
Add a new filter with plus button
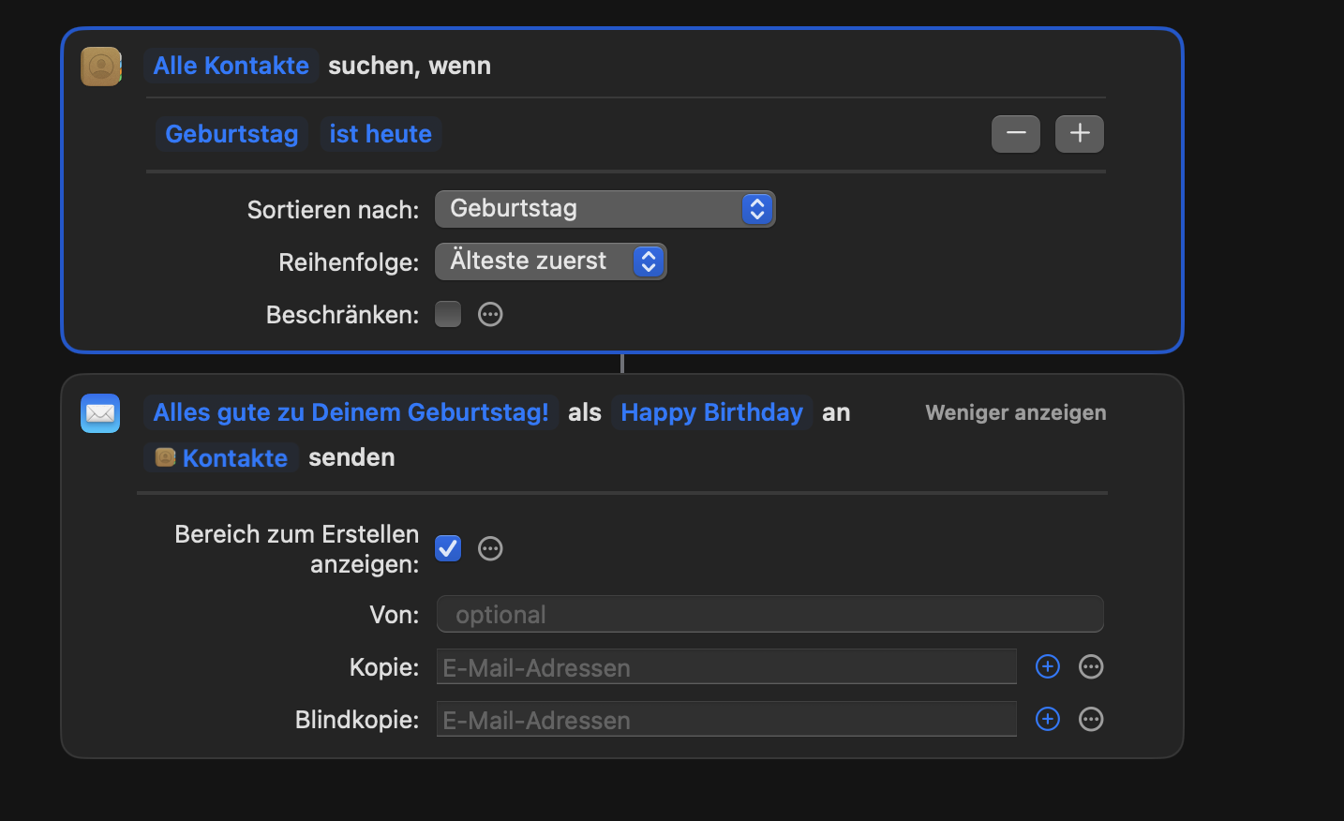[x=1079, y=134]
